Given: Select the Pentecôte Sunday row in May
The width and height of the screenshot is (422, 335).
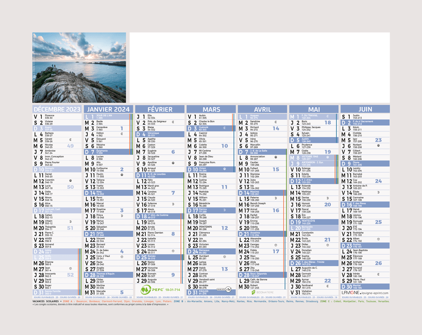Looking at the screenshot, I should (312, 221).
